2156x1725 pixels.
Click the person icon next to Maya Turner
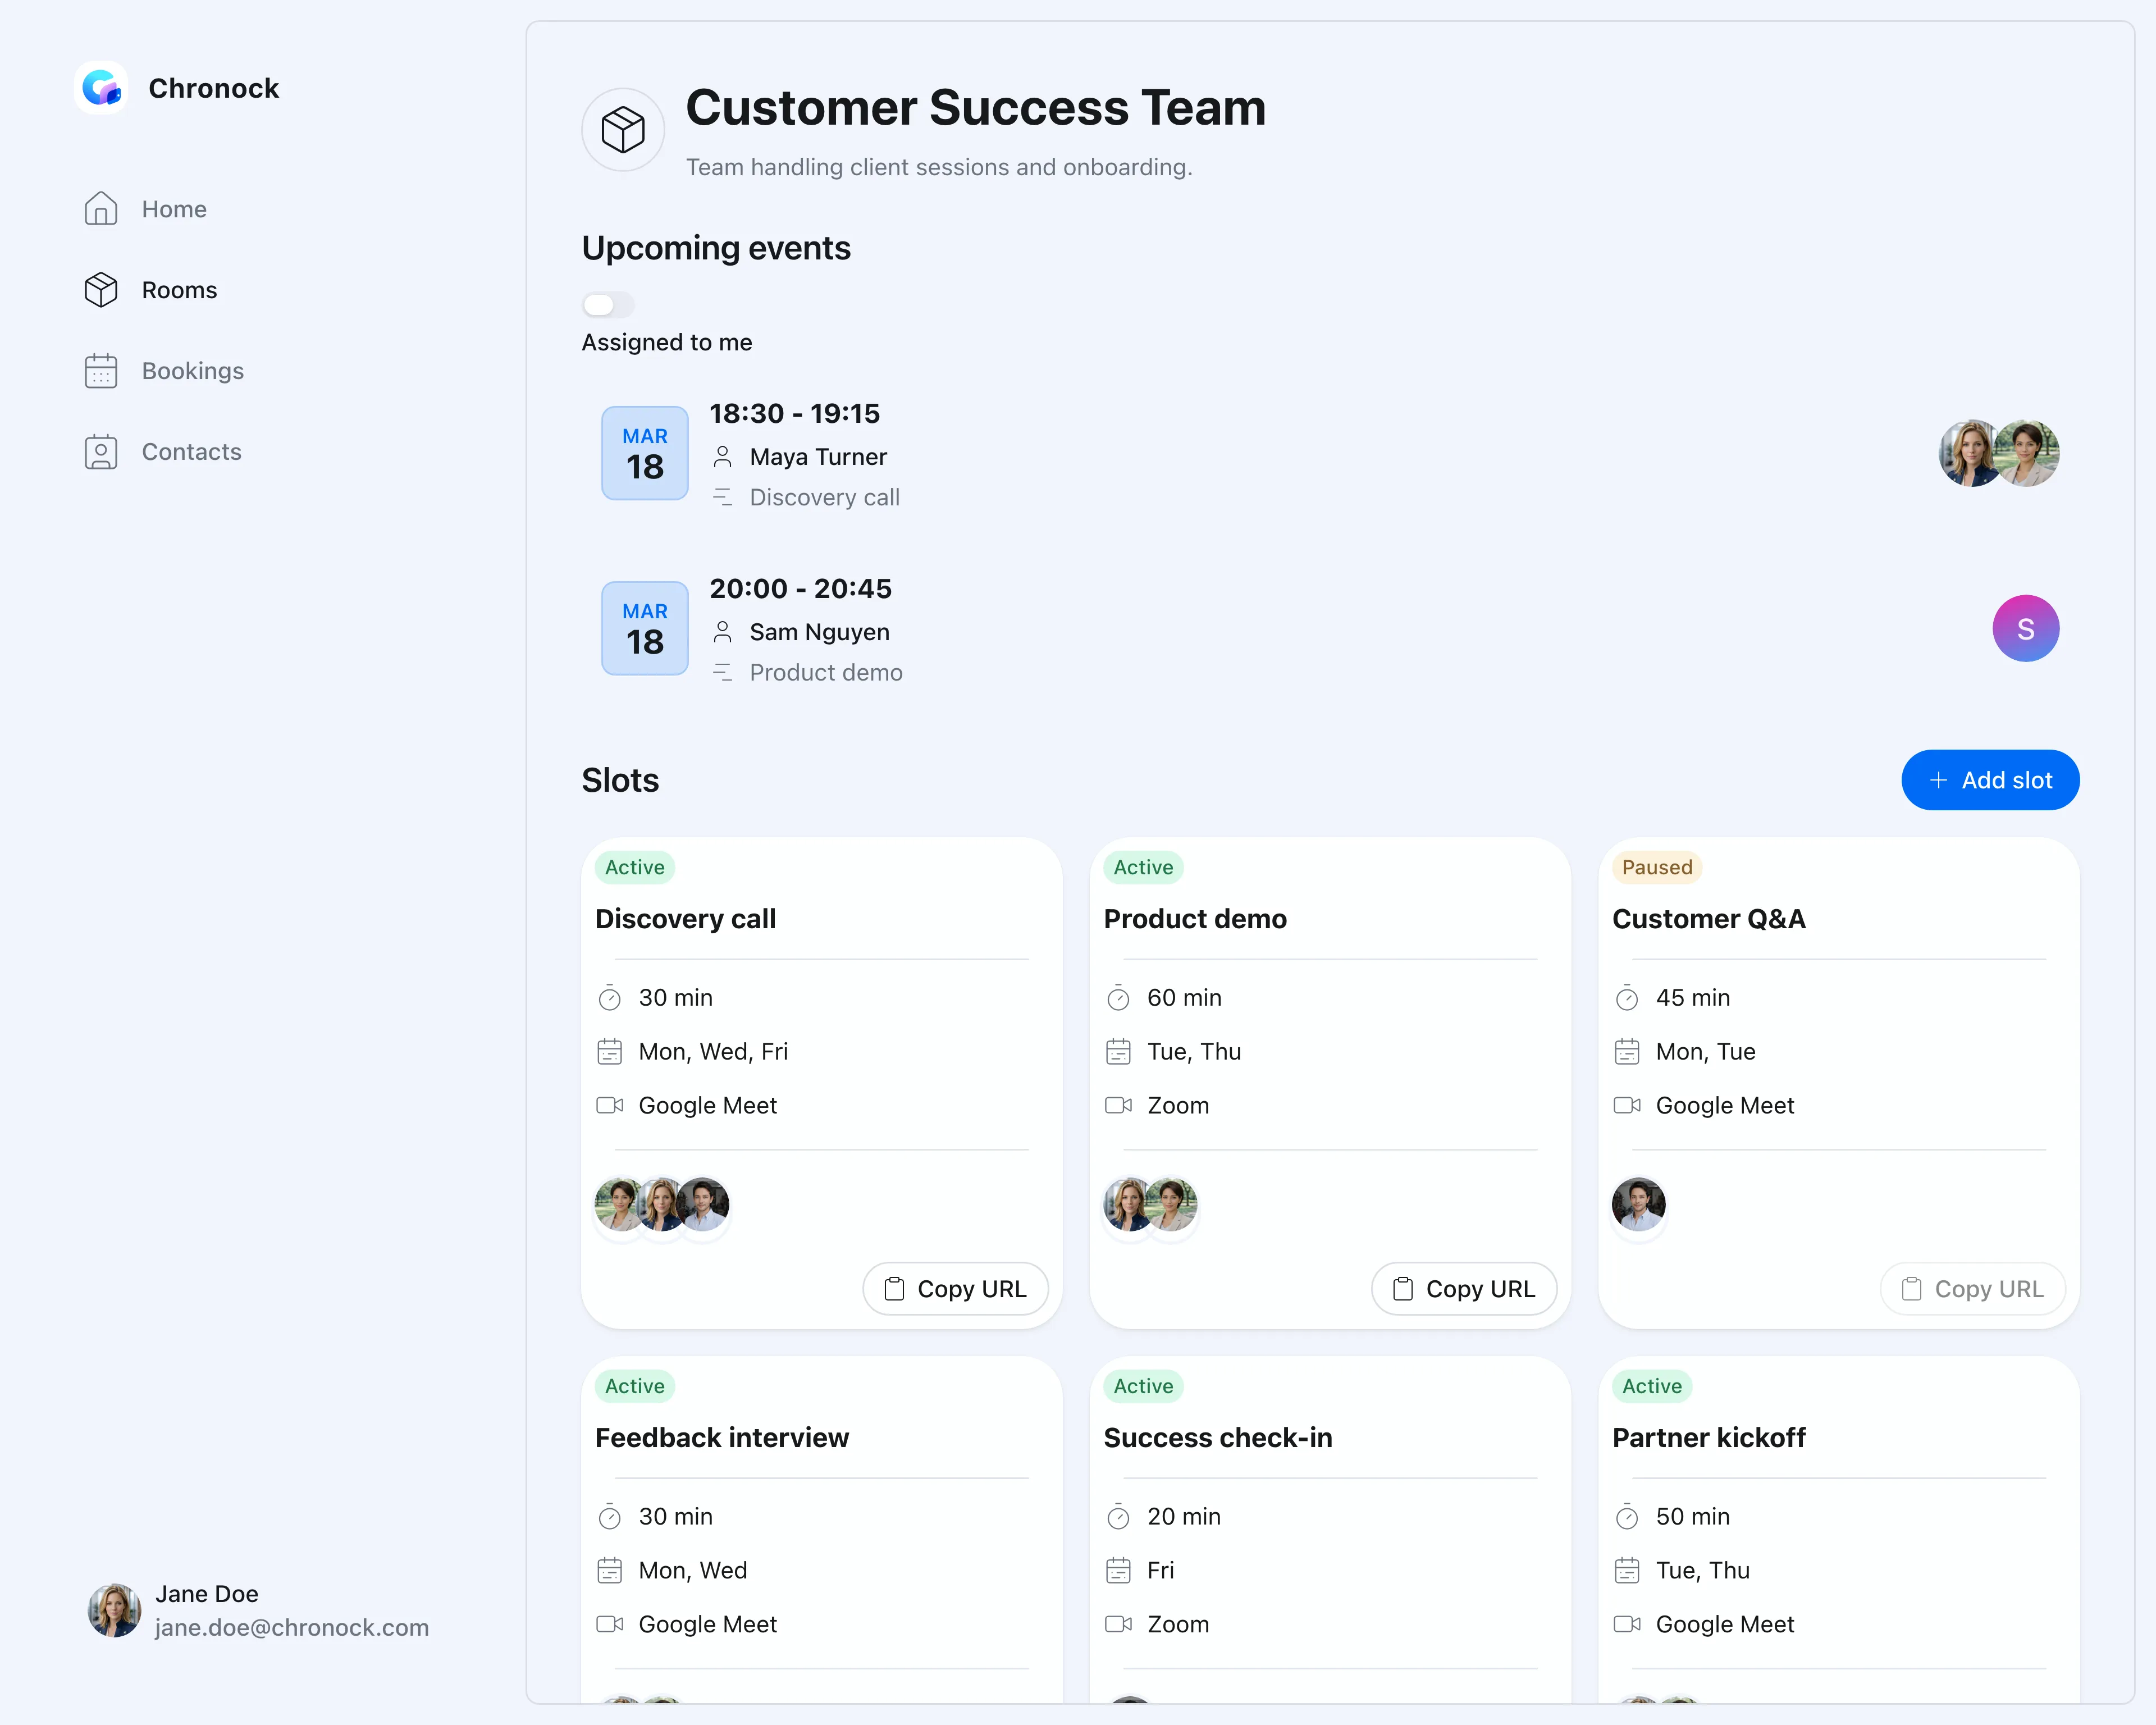click(722, 457)
